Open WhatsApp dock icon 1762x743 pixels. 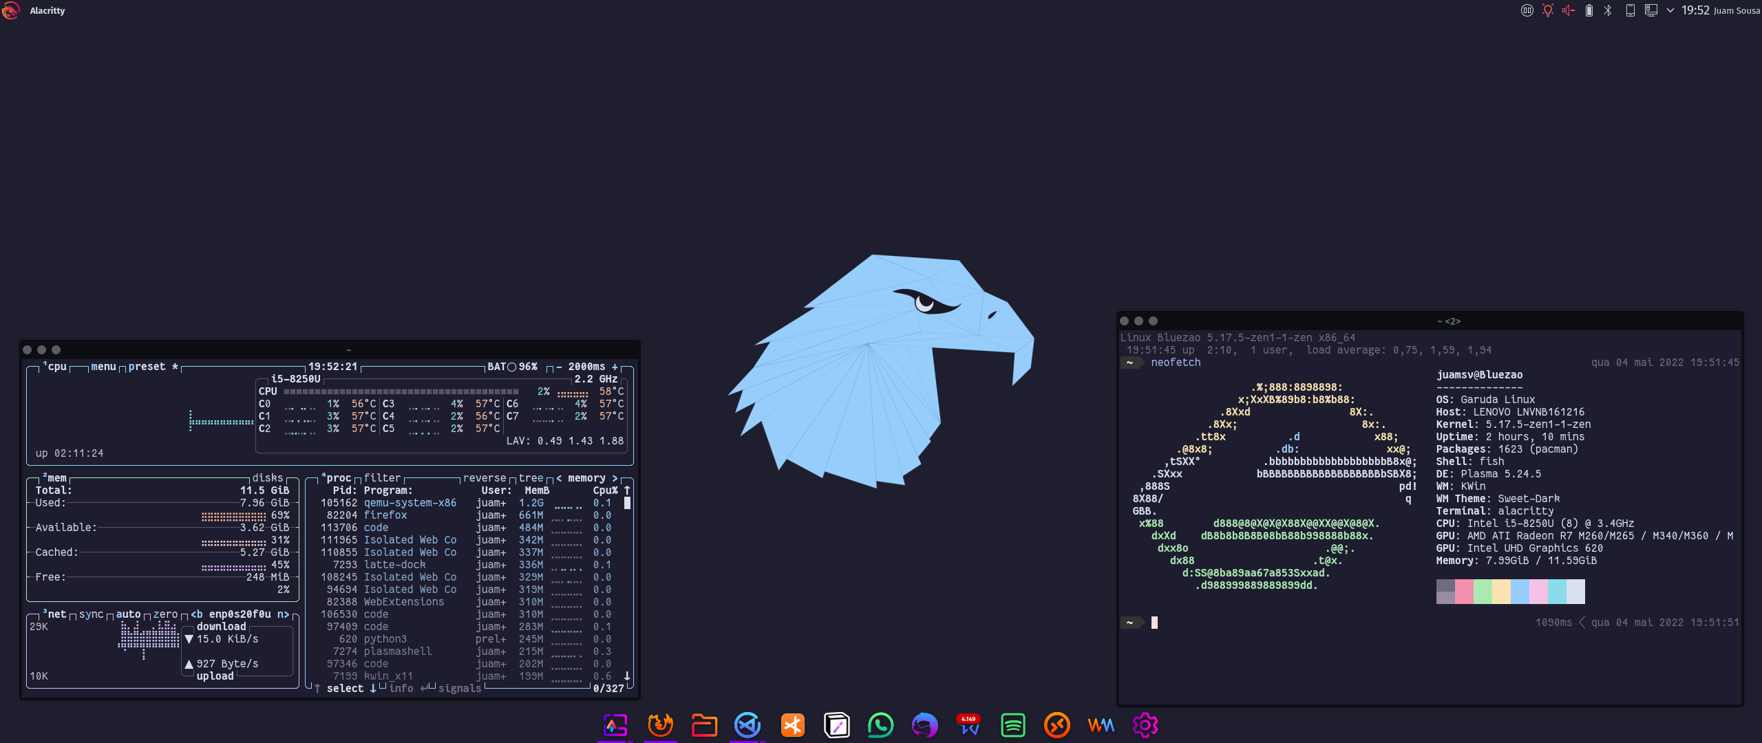880,725
